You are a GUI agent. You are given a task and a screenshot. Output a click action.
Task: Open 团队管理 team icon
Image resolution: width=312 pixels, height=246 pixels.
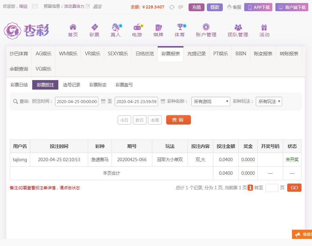click(x=238, y=27)
